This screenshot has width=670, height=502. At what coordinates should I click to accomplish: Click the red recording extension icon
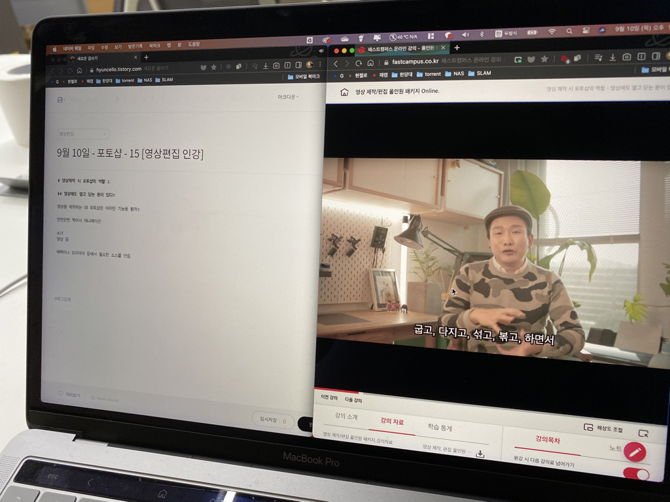(565, 58)
